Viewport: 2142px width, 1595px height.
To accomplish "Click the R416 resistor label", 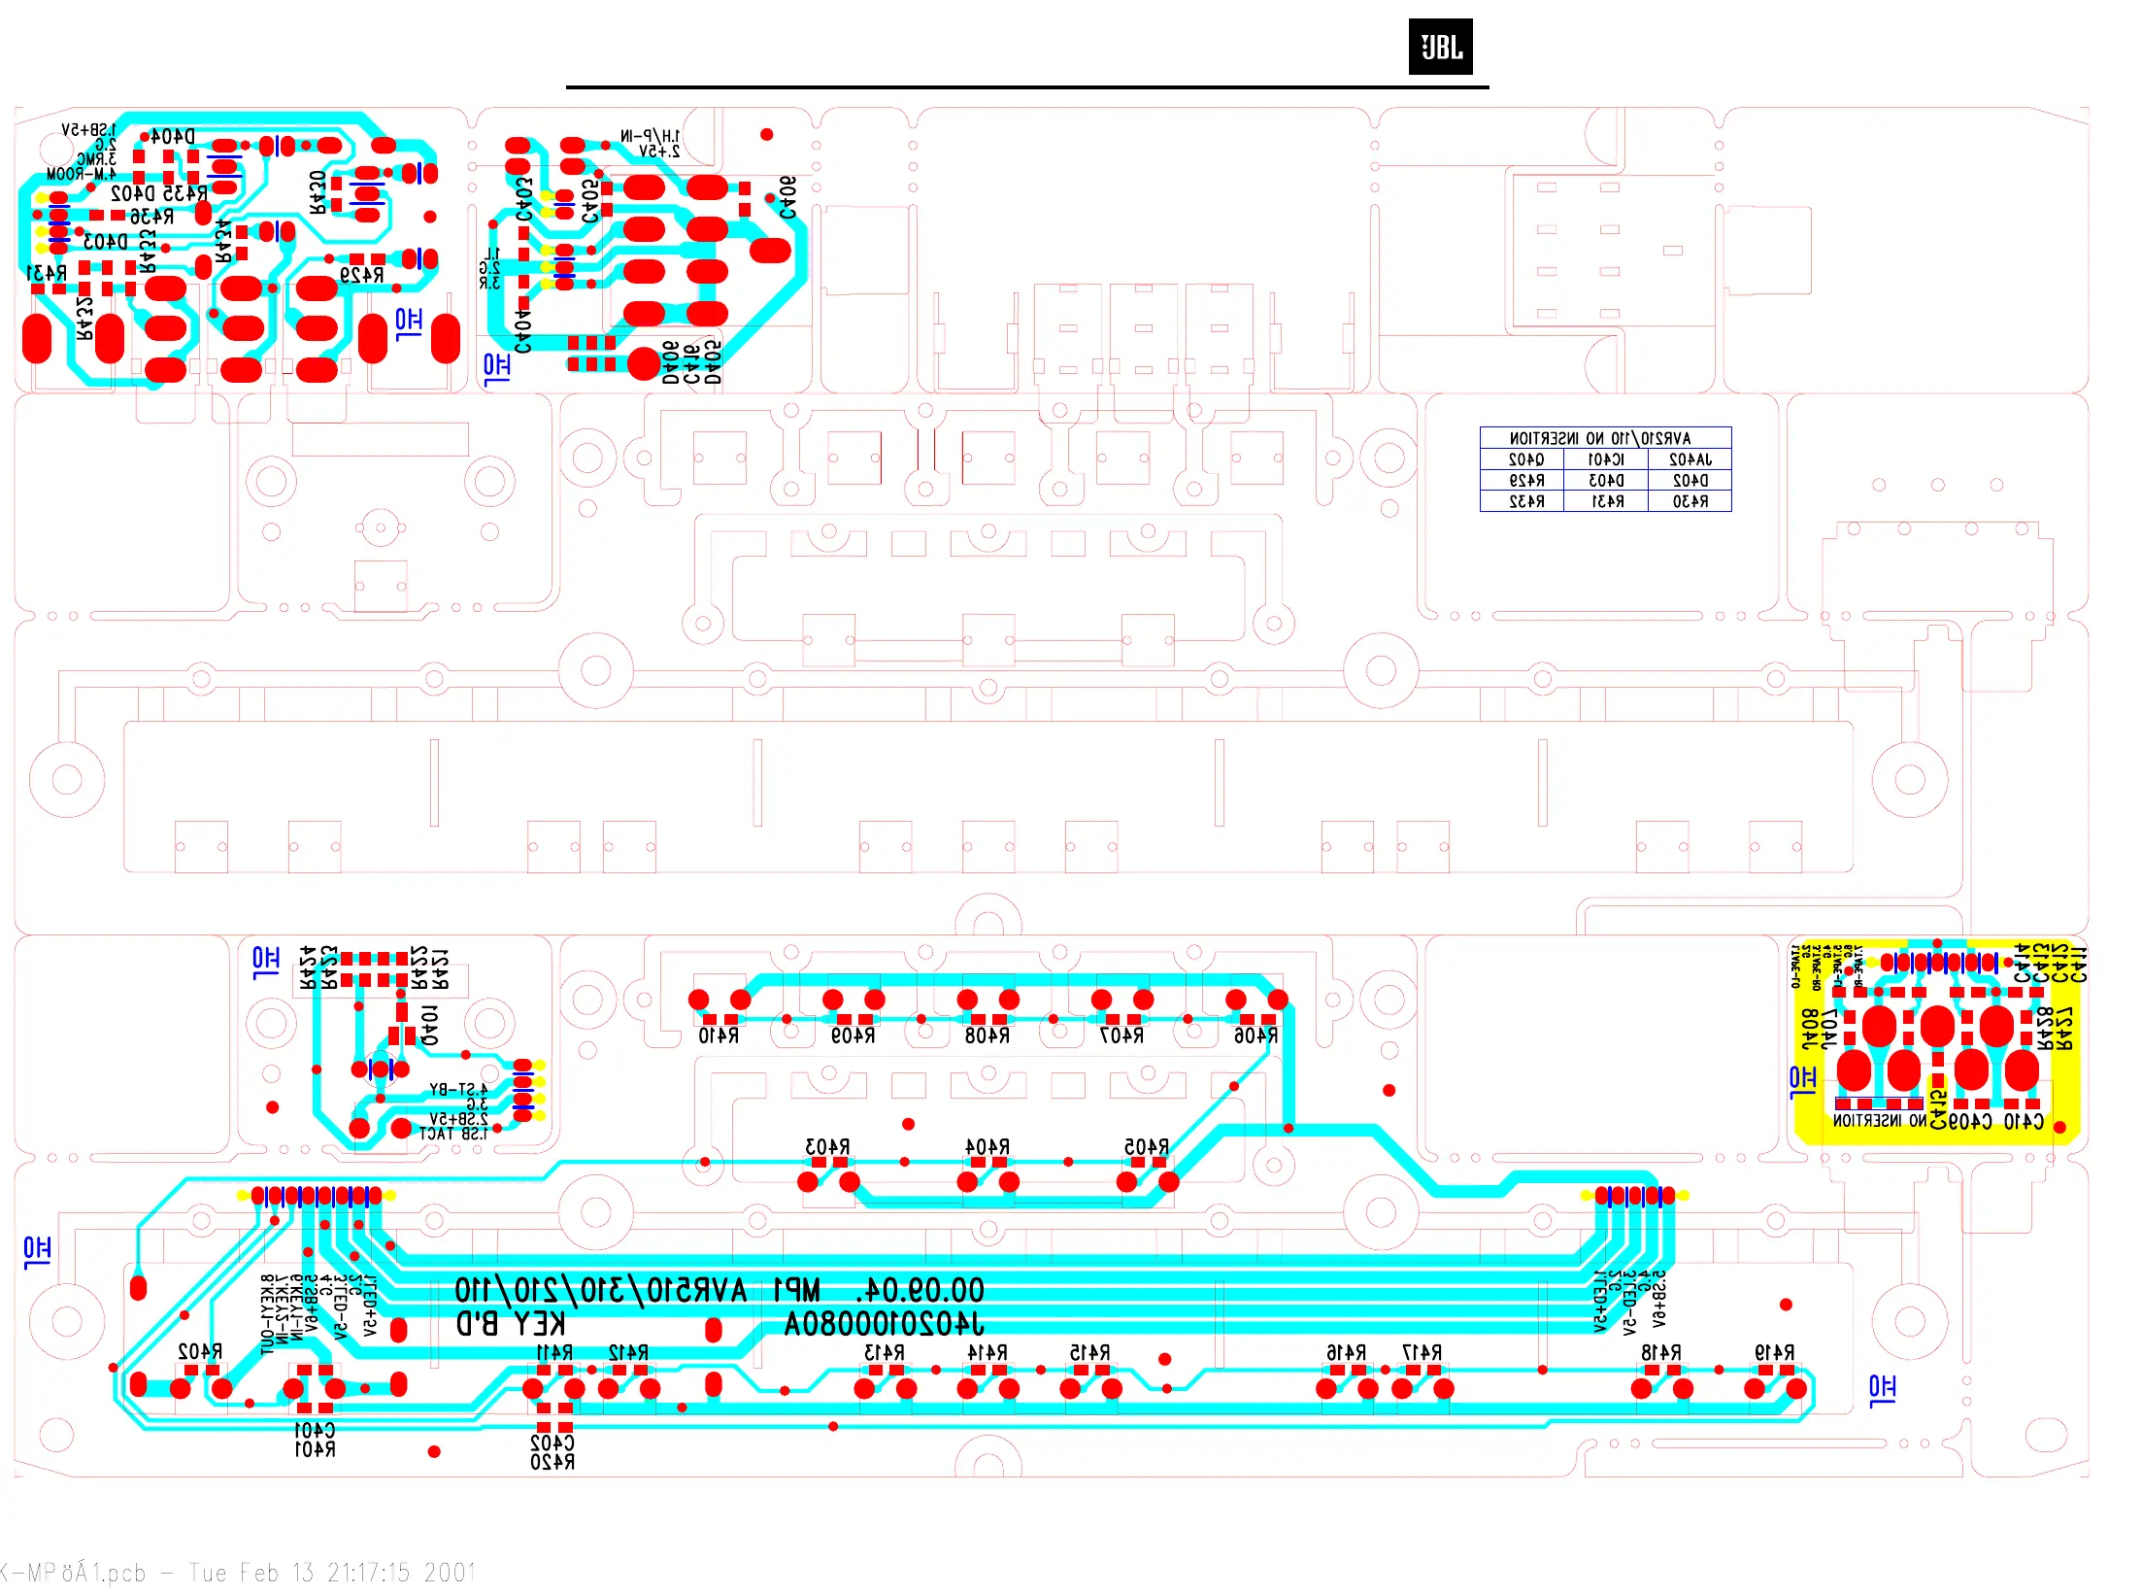I will coord(1346,1352).
